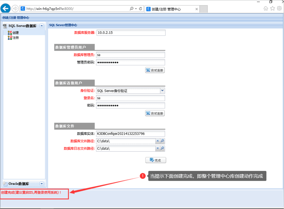Image resolution: width=284 pixels, height=209 pixels.
Task: Click the 数据库实体 input field
Action: coord(130,134)
